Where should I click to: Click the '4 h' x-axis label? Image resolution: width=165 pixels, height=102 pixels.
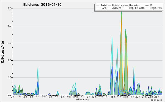point(37,96)
